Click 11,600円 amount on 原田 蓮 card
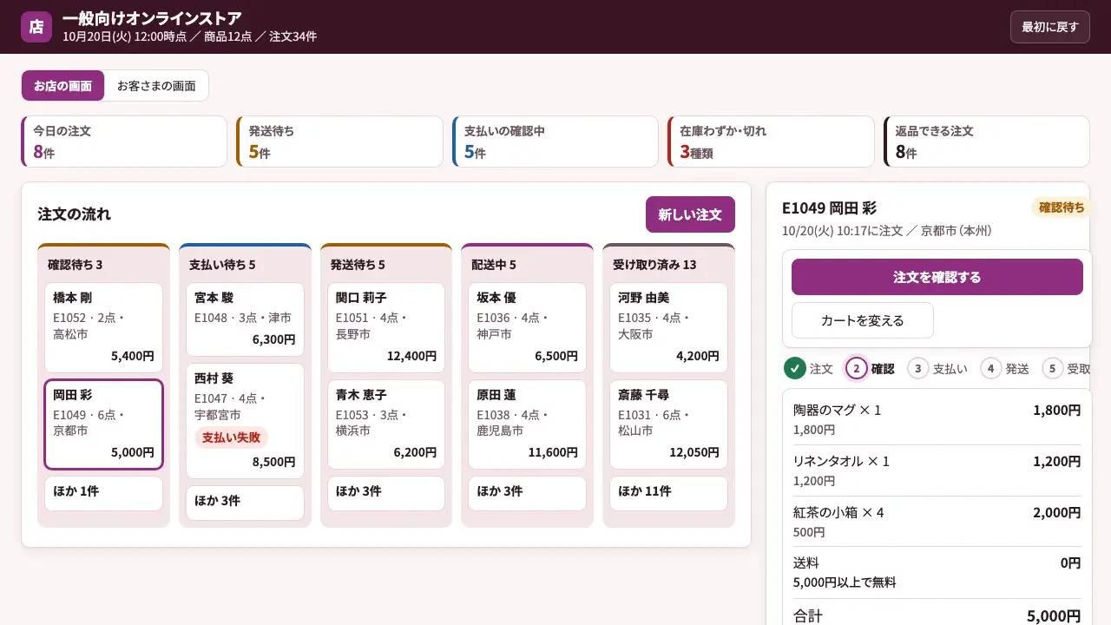The height and width of the screenshot is (625, 1111). tap(553, 452)
